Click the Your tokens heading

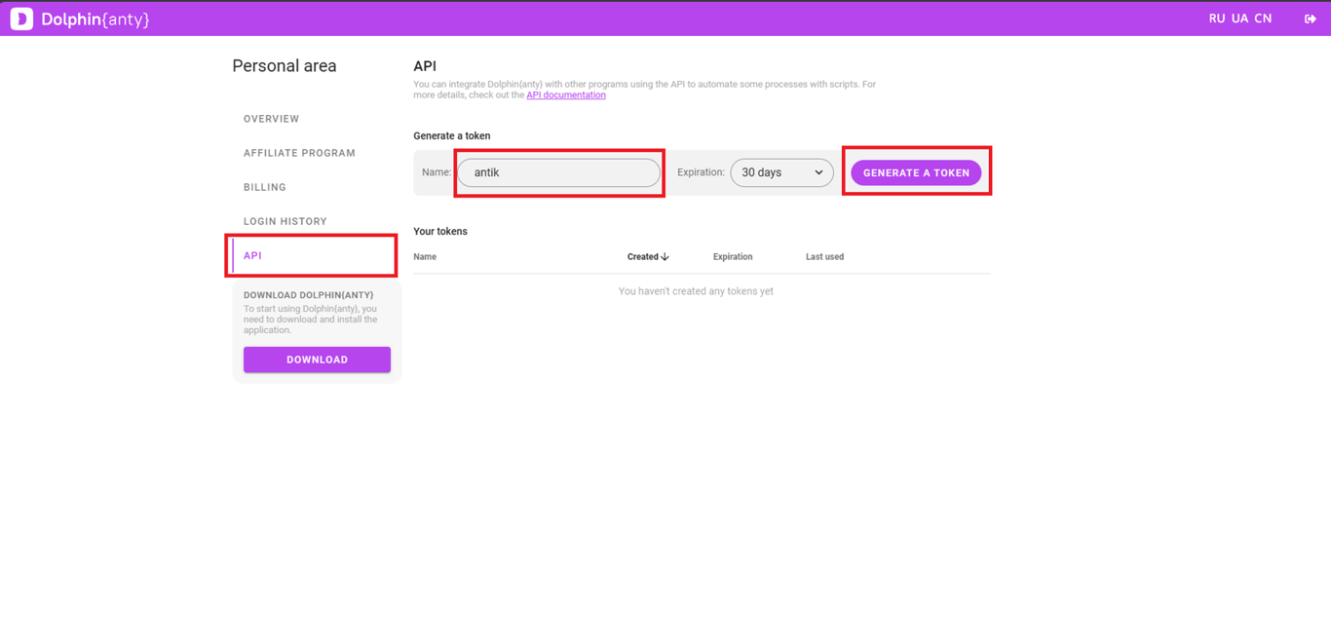440,232
